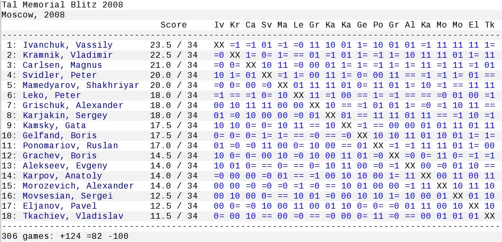The width and height of the screenshot is (502, 242).
Task: Click the 306 games summary line
Action: point(65,236)
